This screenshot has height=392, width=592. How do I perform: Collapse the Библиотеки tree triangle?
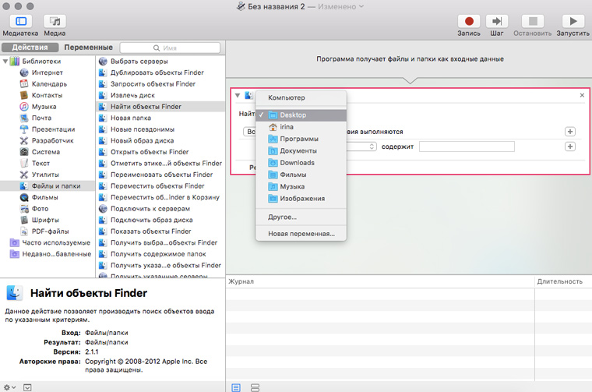pos(6,62)
